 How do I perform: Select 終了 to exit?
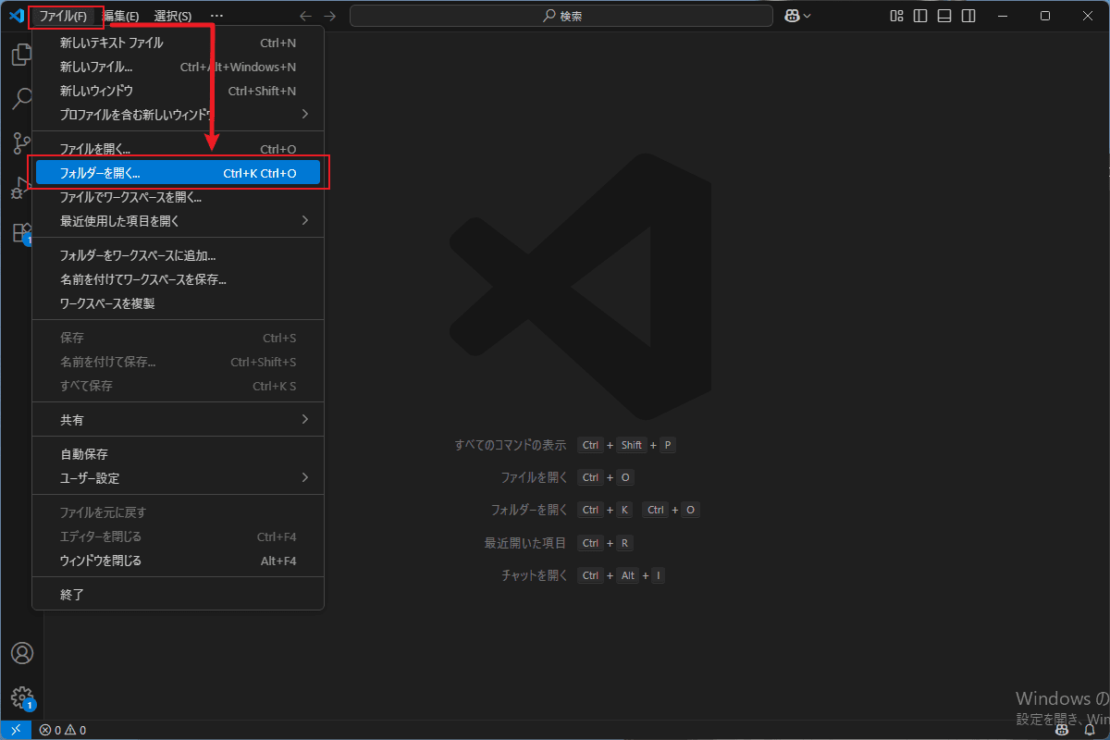[x=179, y=595]
